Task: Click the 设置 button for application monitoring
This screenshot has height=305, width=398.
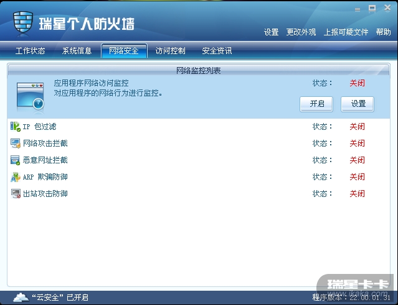Action: 358,104
